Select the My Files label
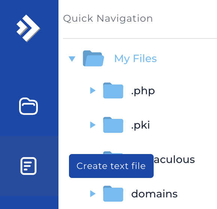Image resolution: width=217 pixels, height=209 pixels. pyautogui.click(x=136, y=59)
